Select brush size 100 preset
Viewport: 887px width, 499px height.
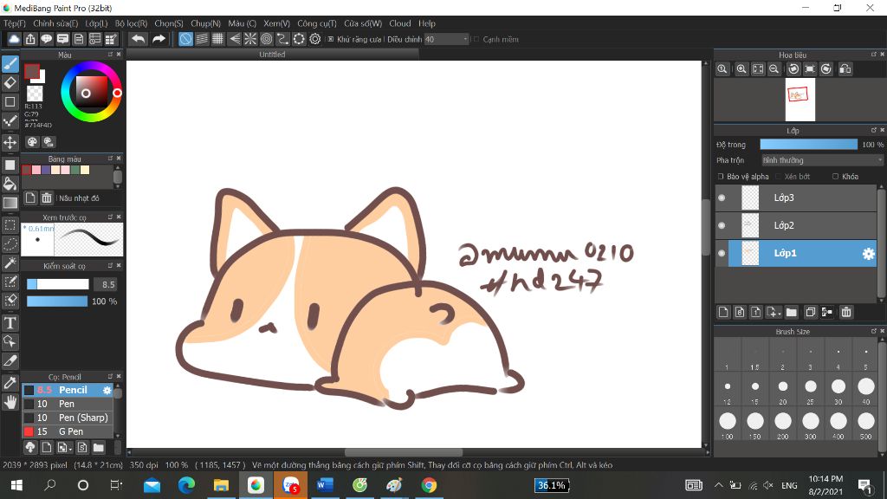click(x=728, y=424)
